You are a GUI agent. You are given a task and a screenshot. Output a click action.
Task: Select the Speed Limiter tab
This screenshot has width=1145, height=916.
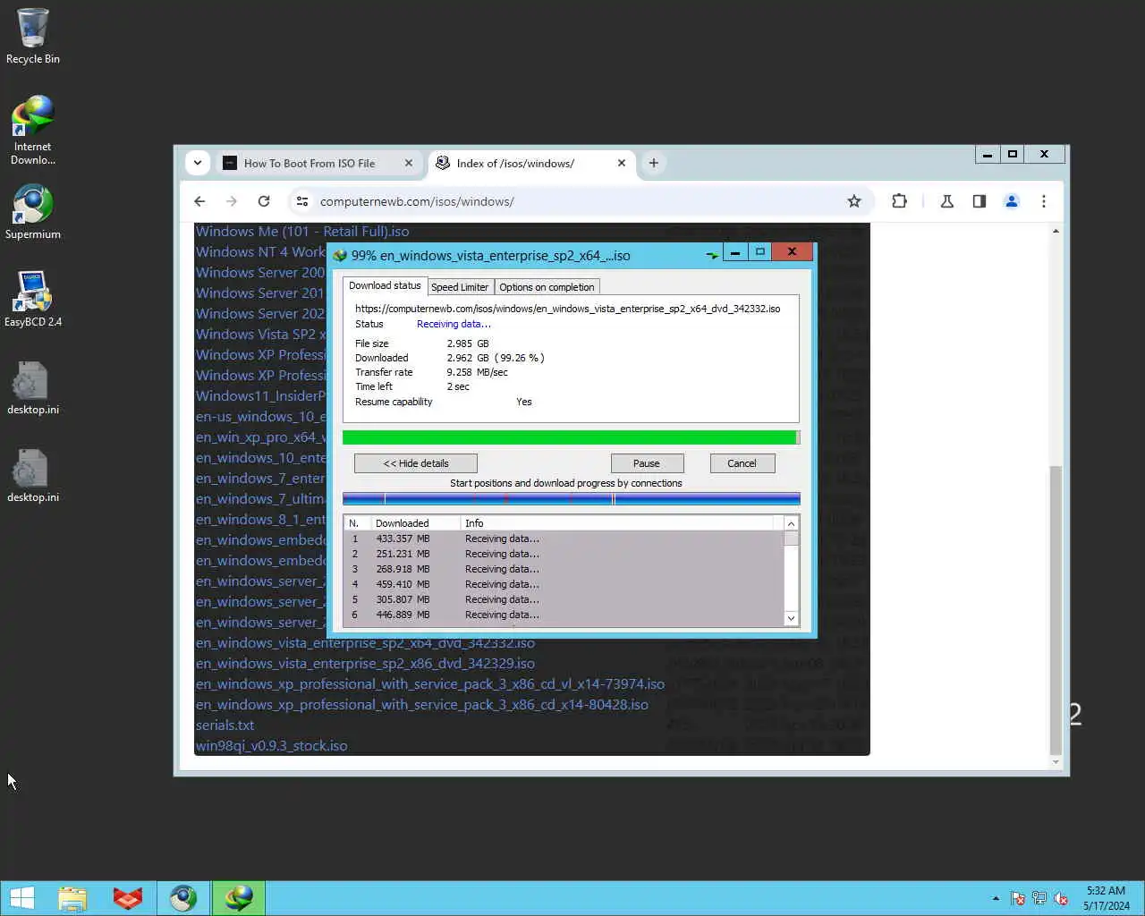[460, 287]
